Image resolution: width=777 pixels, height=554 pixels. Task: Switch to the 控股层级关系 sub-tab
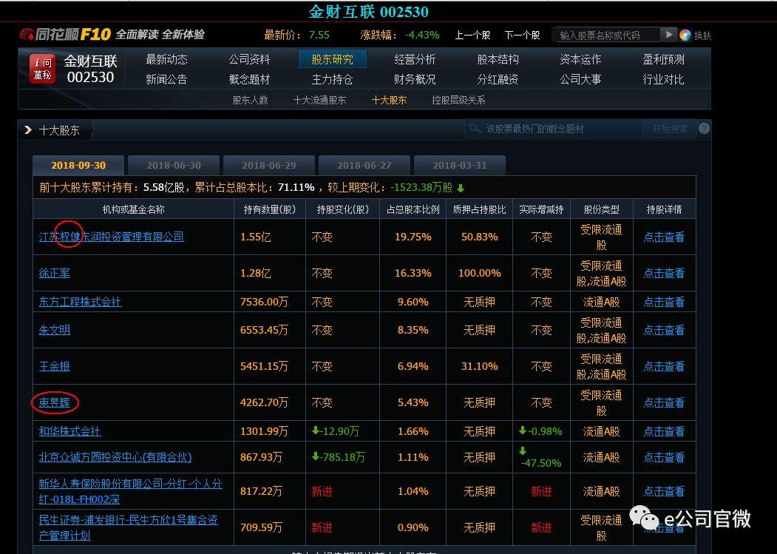click(x=458, y=100)
